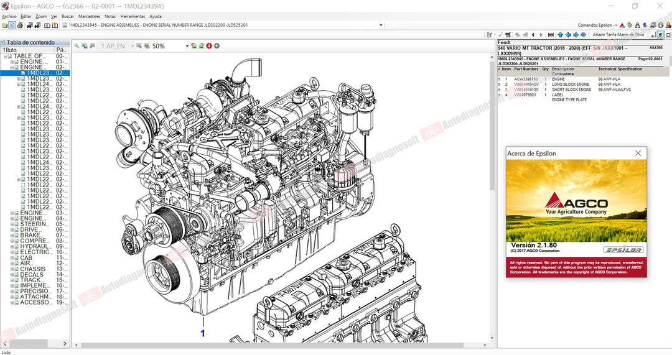Open the Ayuda menu
672x355 pixels.
[156, 16]
